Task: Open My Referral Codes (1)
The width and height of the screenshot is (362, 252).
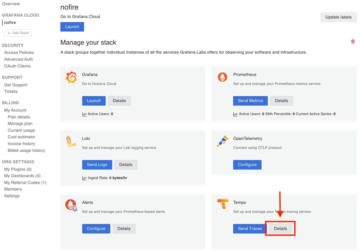Action: coord(25,183)
